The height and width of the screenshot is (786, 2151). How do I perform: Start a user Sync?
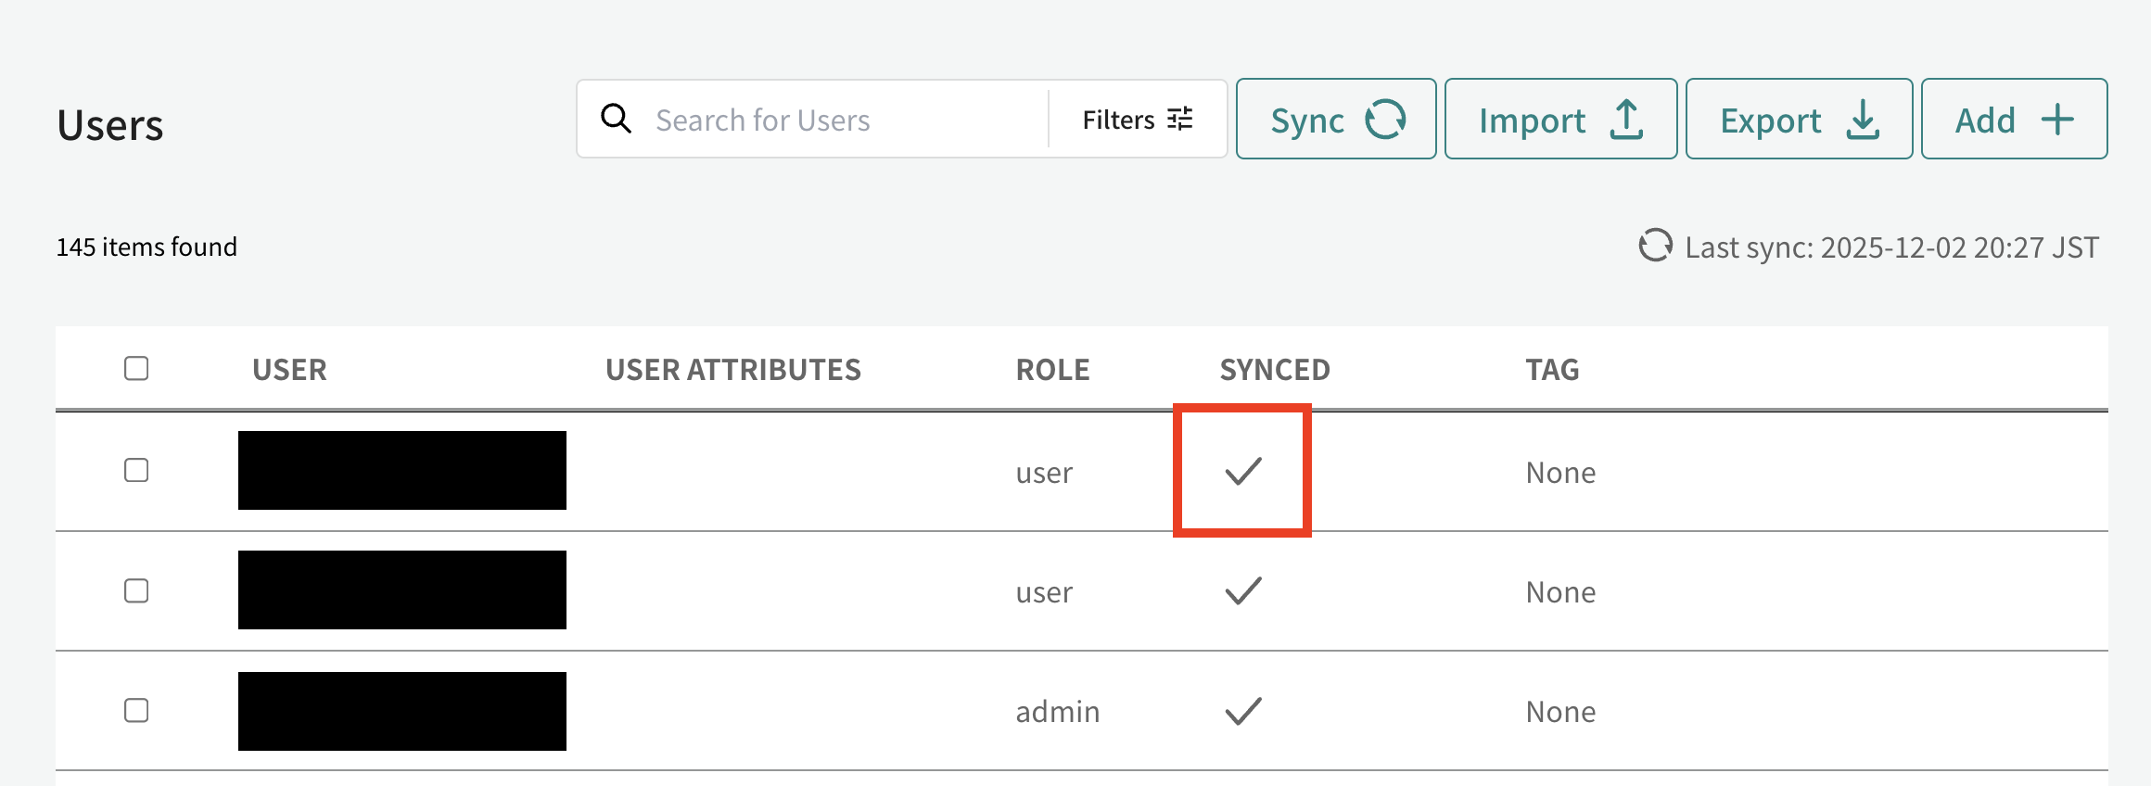click(x=1336, y=120)
